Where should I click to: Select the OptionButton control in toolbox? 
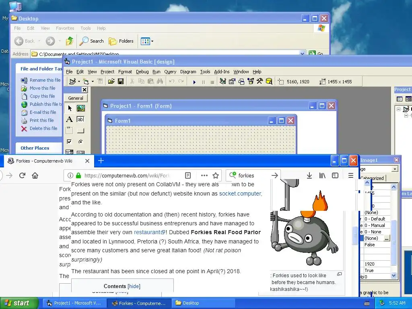(x=80, y=142)
